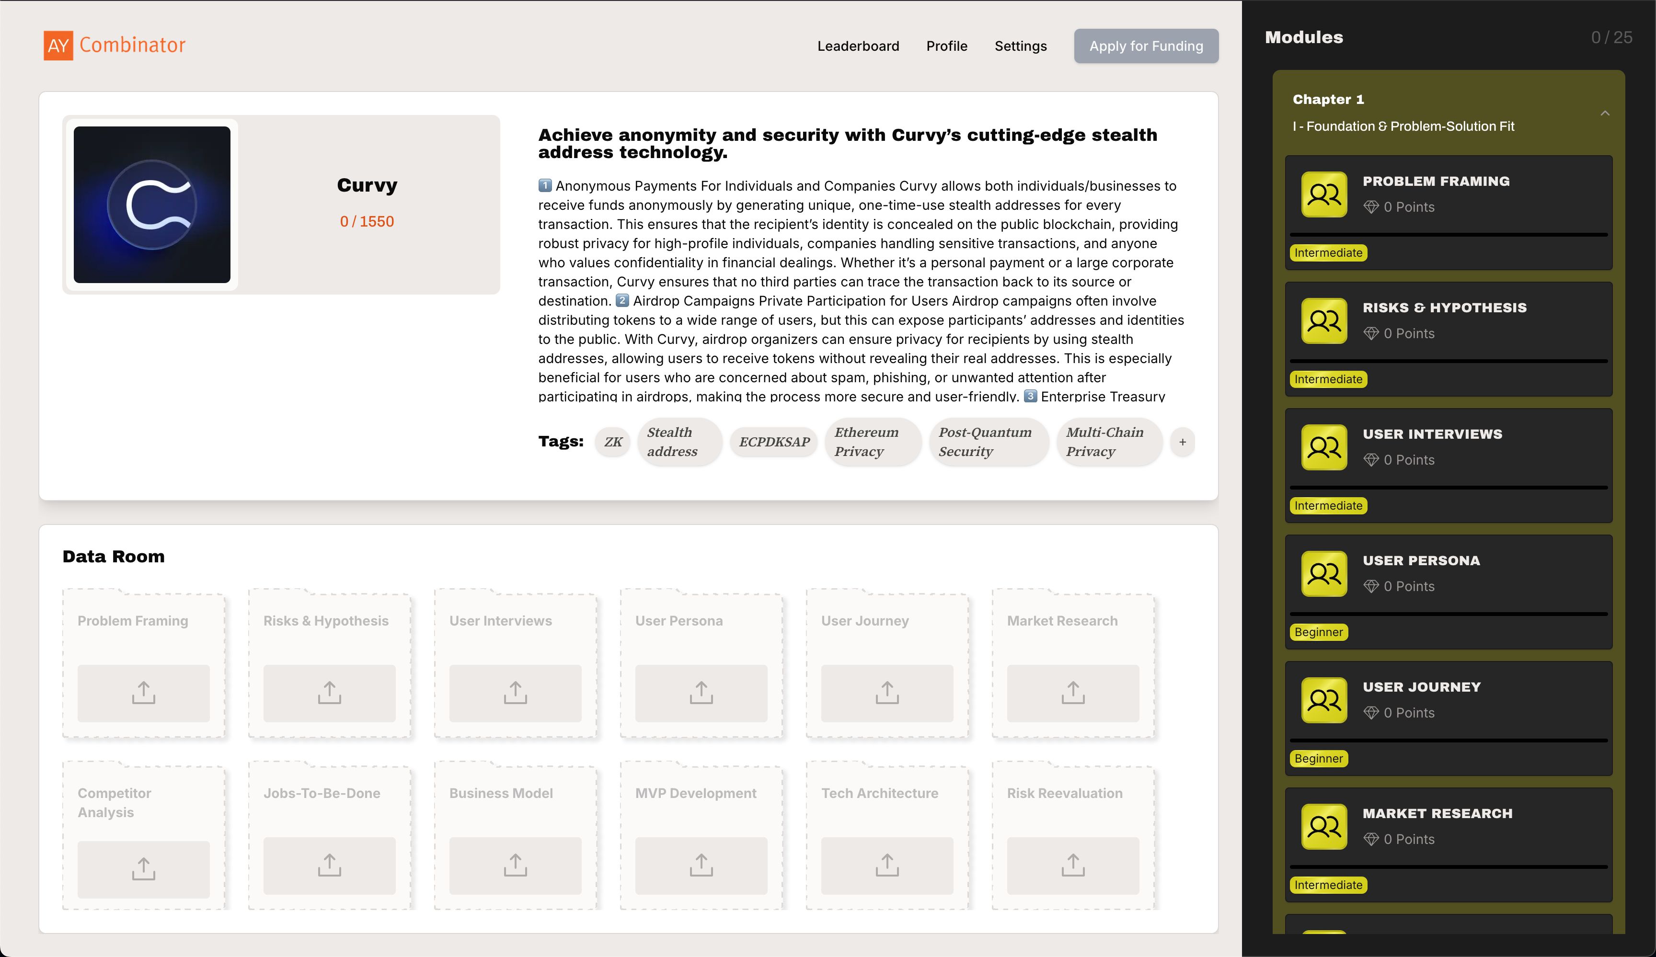Open the USER JOURNEY module title
Screen dimensions: 1656x957
[1421, 687]
